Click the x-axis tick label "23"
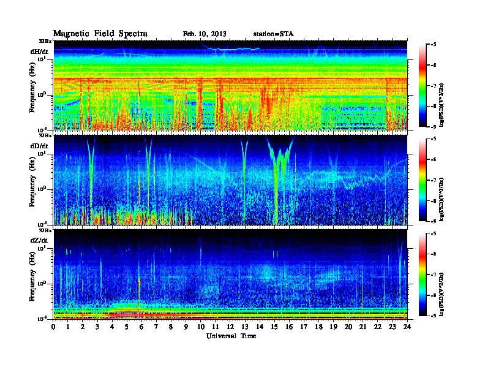 coord(392,327)
